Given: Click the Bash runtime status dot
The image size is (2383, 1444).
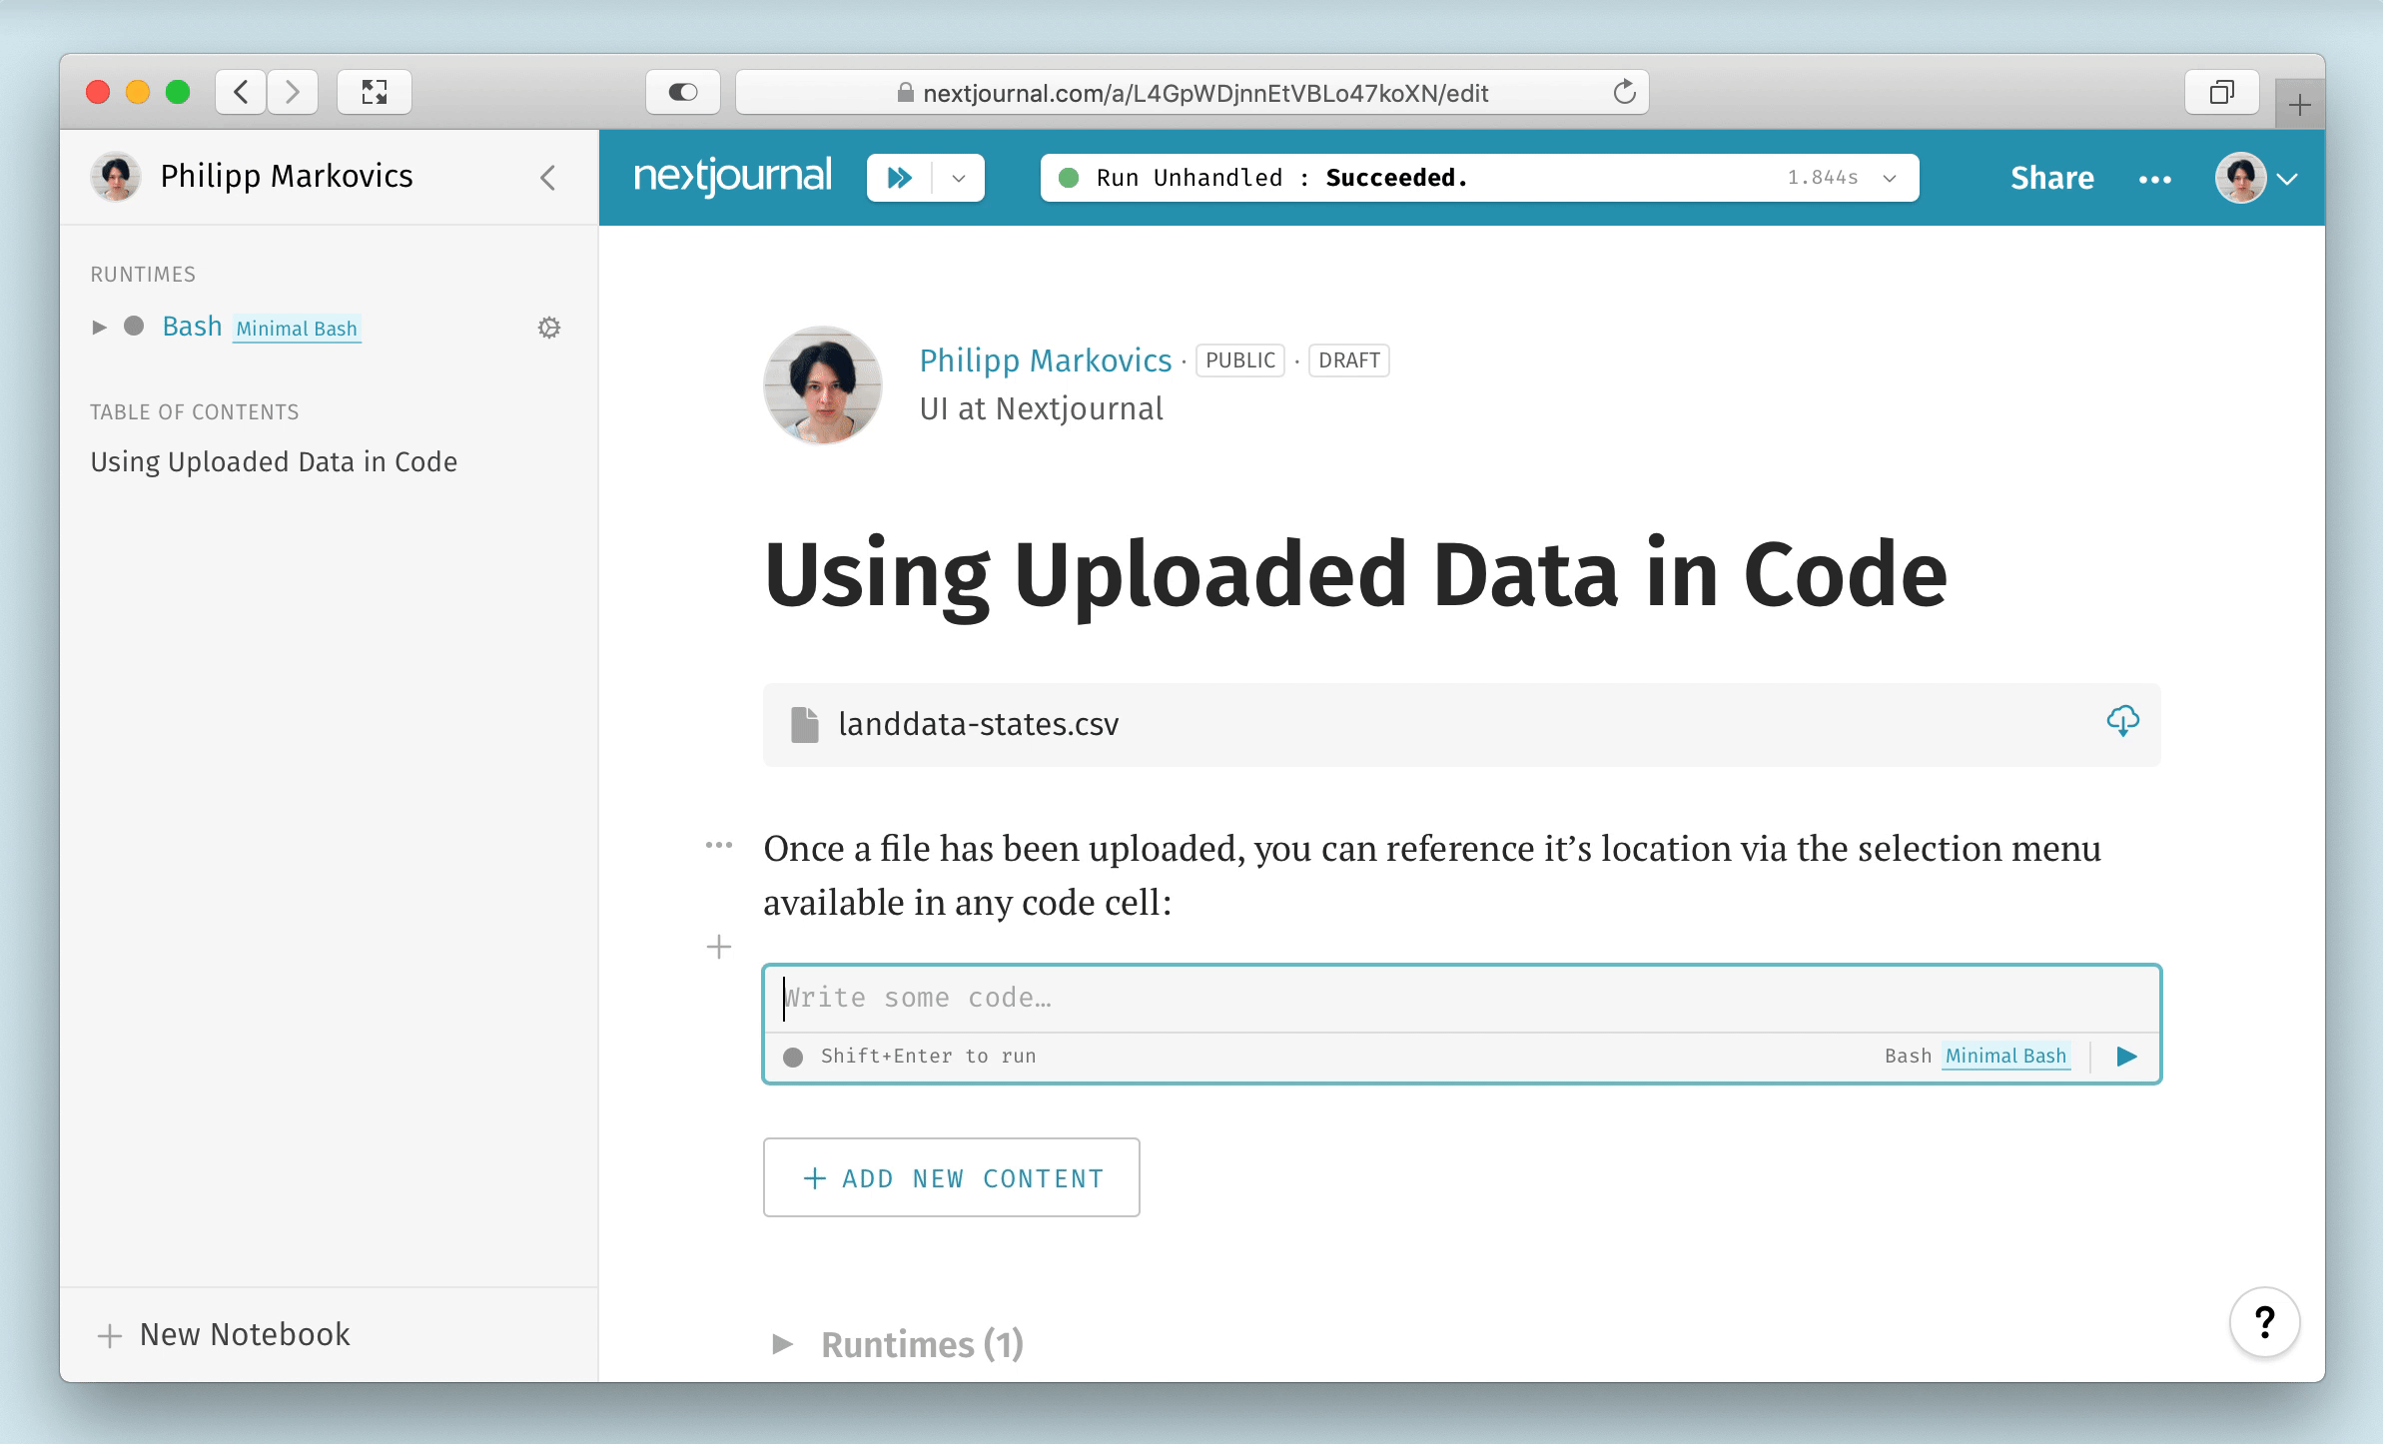Looking at the screenshot, I should [134, 327].
